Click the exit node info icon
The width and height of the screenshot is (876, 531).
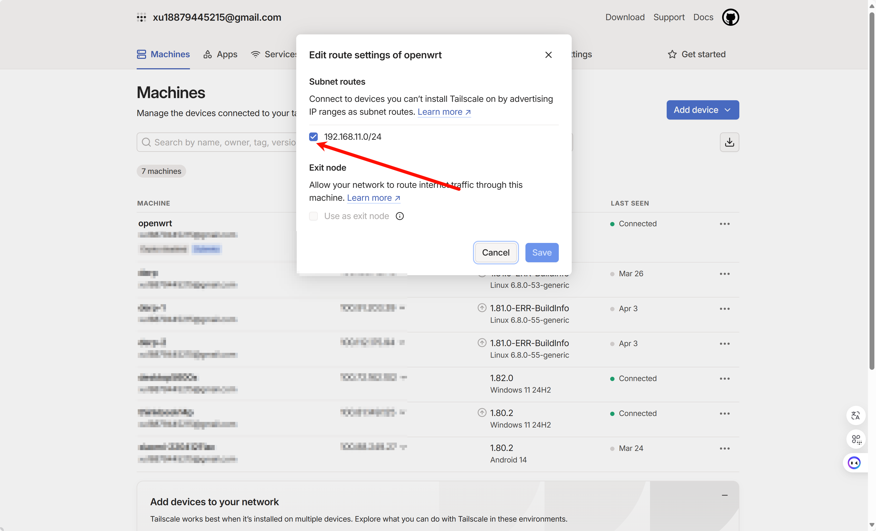(400, 216)
